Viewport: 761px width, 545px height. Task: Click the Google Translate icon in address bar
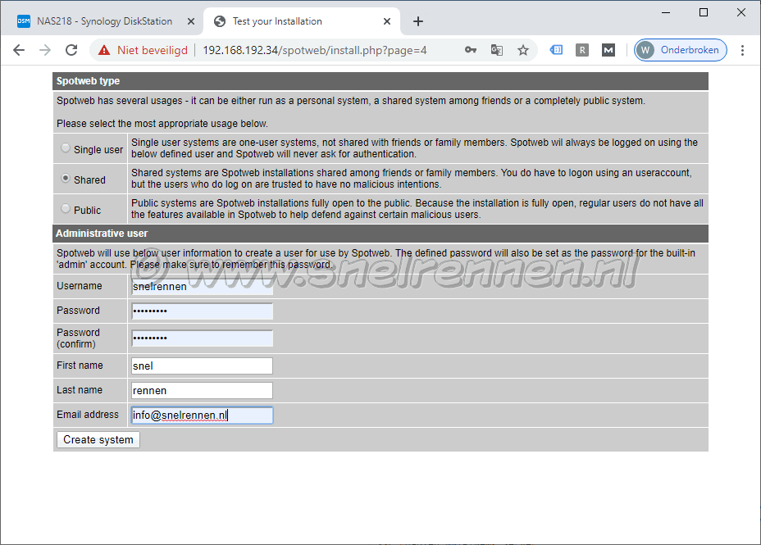[496, 50]
